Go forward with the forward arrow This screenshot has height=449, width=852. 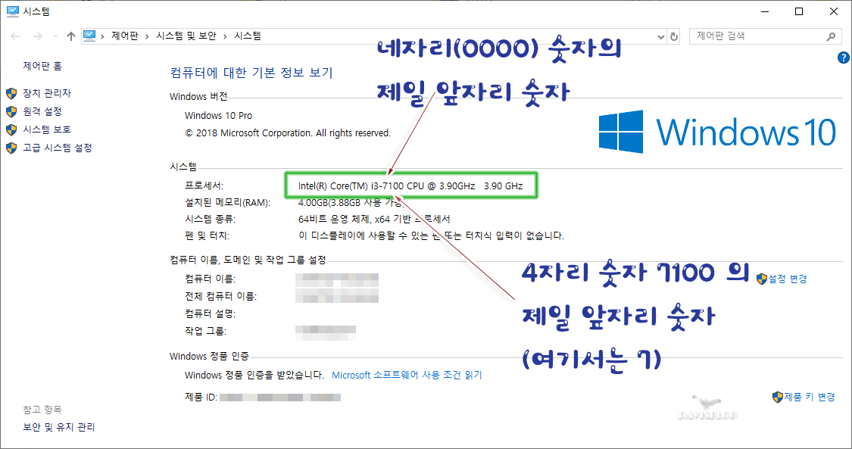tap(38, 36)
